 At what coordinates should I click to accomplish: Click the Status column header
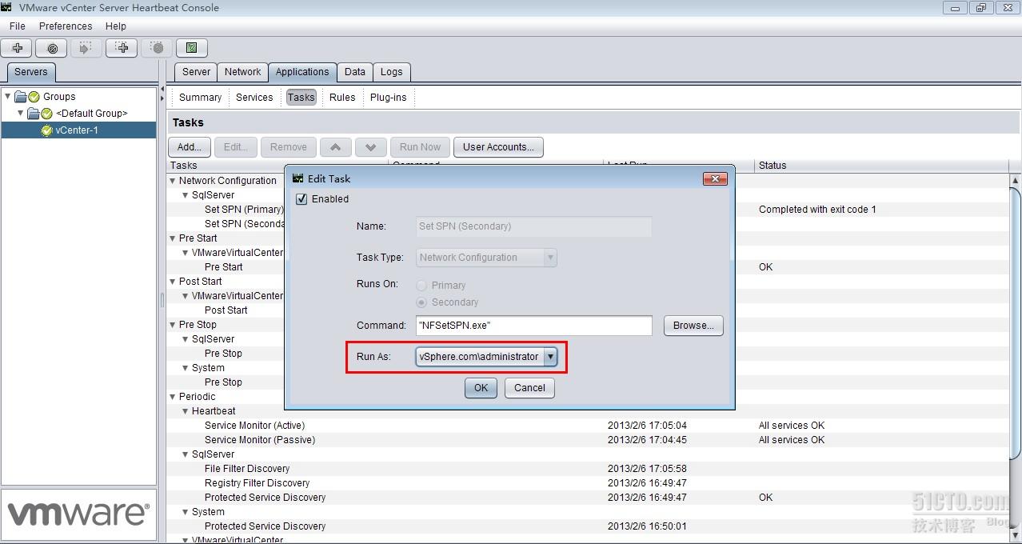(x=883, y=166)
